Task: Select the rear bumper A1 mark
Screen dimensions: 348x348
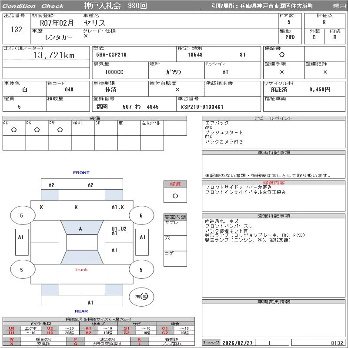Action: point(90,302)
